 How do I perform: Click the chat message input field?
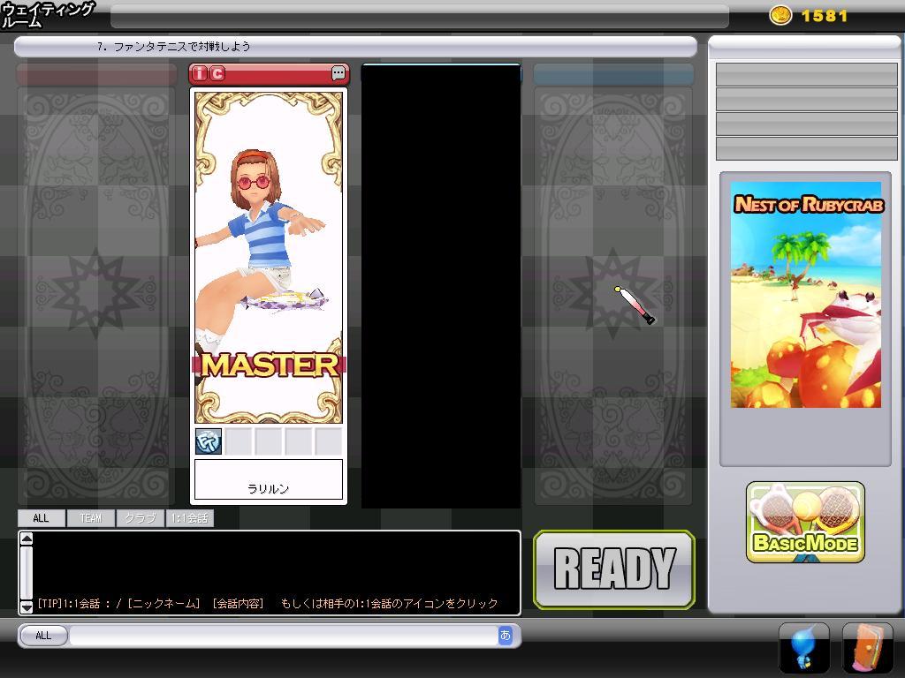283,636
